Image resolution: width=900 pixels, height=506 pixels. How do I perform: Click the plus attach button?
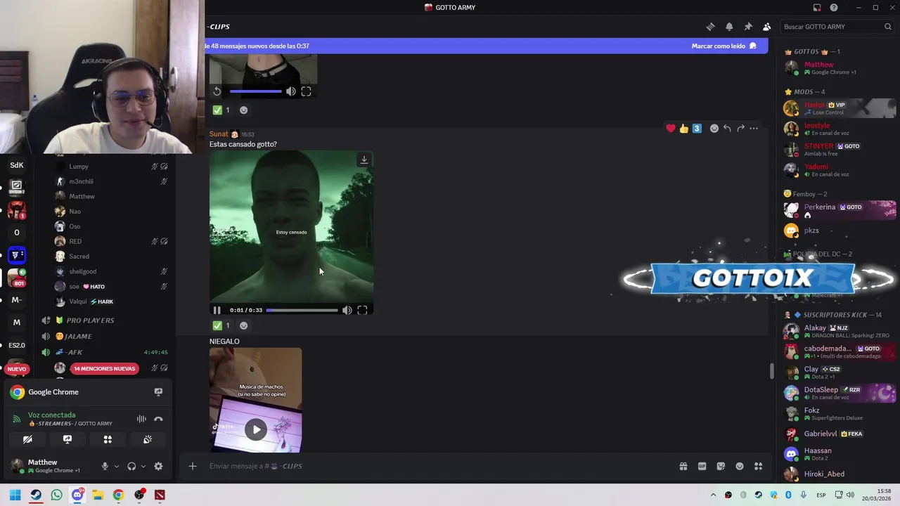click(192, 466)
